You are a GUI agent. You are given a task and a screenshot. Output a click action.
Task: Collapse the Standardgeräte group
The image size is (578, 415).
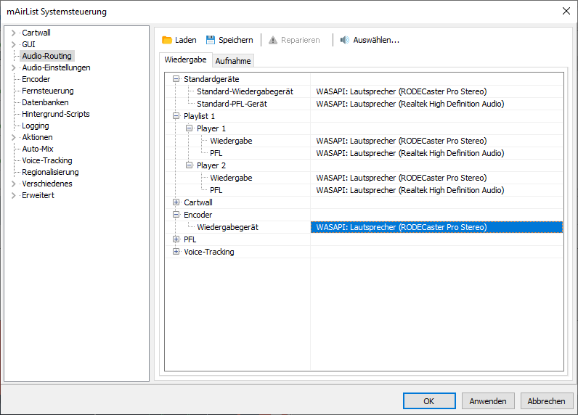click(x=176, y=79)
